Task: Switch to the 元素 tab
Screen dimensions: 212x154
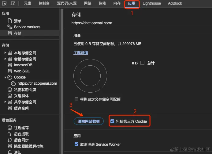Action: pyautogui.click(x=28, y=3)
